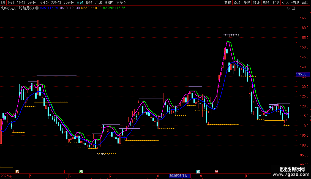Open the 多股 multi-stock view
The image size is (311, 179).
coord(247,2)
